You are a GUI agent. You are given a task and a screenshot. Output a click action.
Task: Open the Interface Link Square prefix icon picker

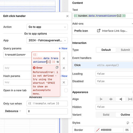[112, 31]
